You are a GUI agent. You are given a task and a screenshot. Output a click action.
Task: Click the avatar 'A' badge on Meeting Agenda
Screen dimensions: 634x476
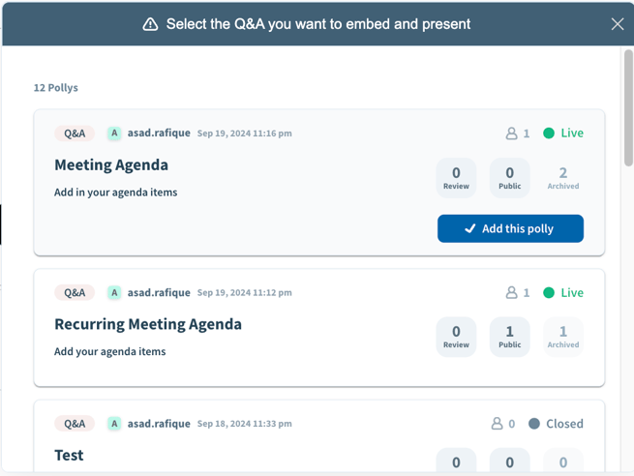[114, 133]
